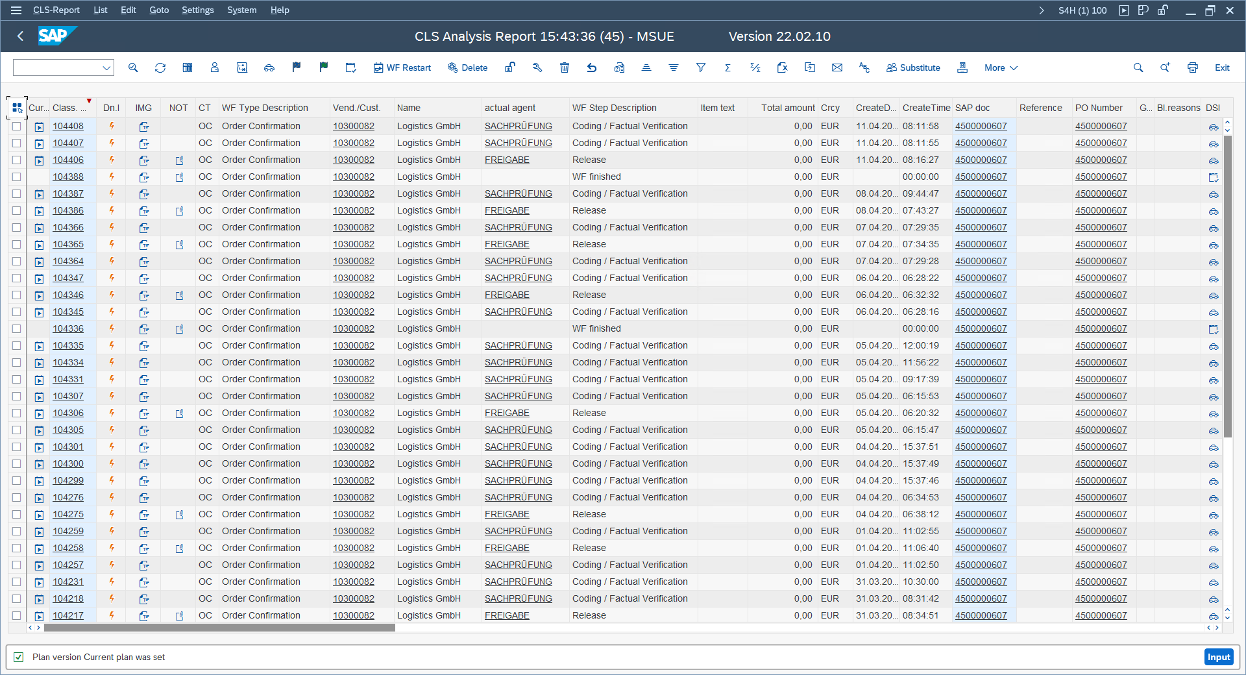Open the Set Filter icon
The image size is (1246, 675).
(700, 67)
